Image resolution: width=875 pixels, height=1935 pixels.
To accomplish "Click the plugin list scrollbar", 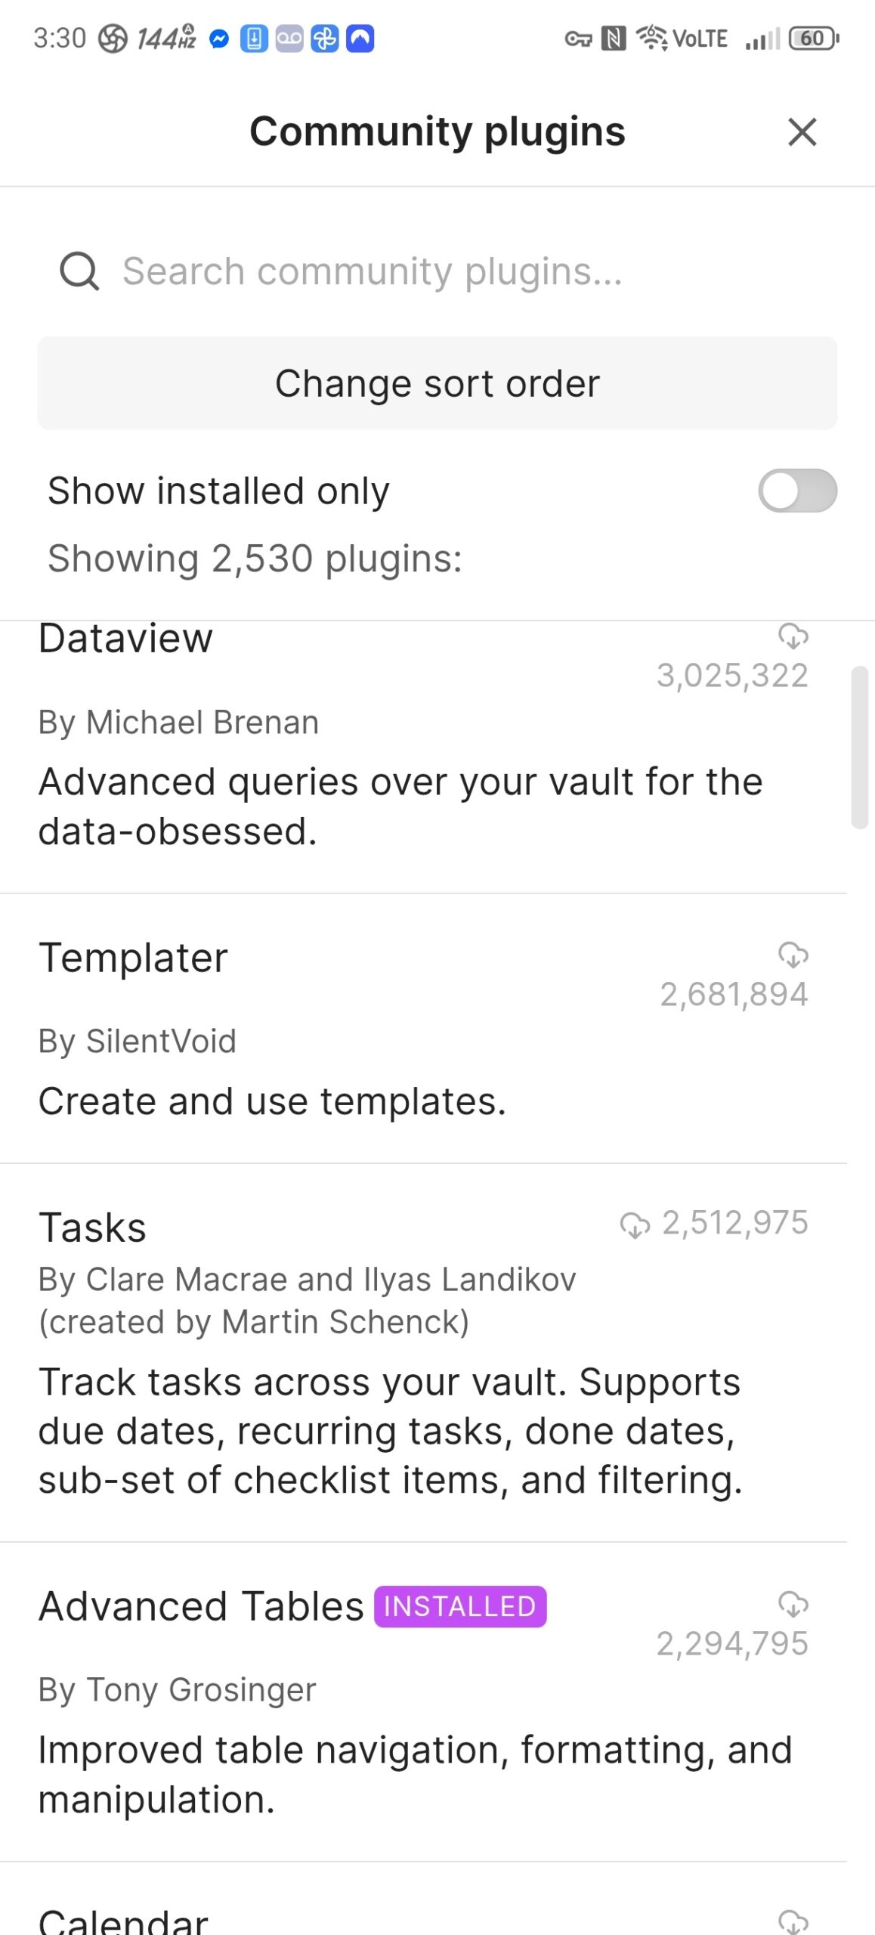I will click(859, 747).
